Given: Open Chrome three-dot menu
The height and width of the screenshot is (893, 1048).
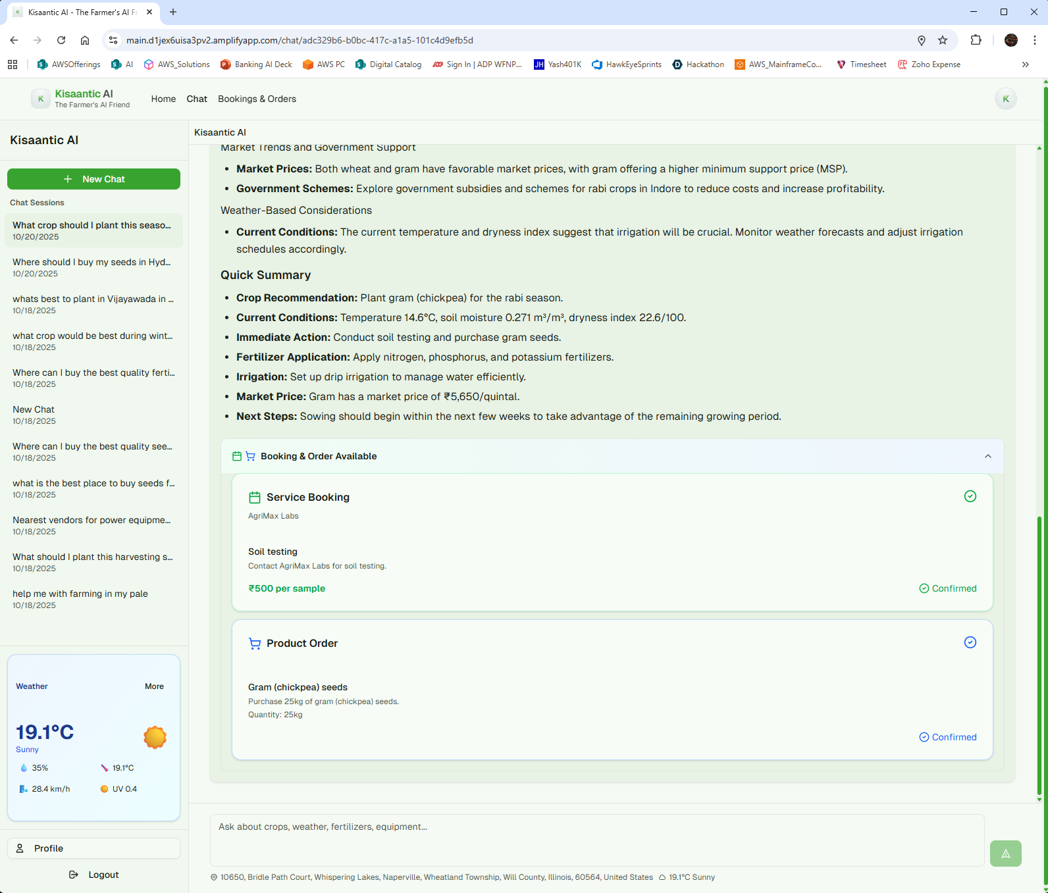Looking at the screenshot, I should [x=1035, y=40].
